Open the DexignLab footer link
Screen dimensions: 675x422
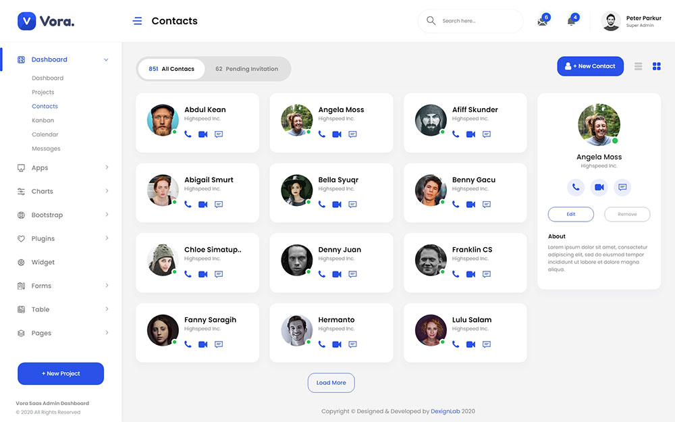pyautogui.click(x=445, y=411)
